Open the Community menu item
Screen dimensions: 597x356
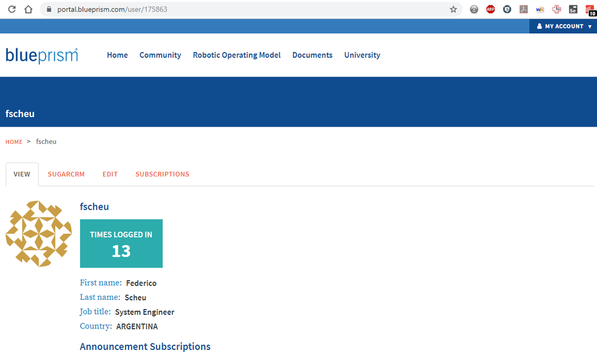160,55
